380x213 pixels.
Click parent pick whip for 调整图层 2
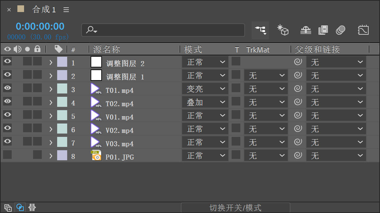tap(298, 62)
